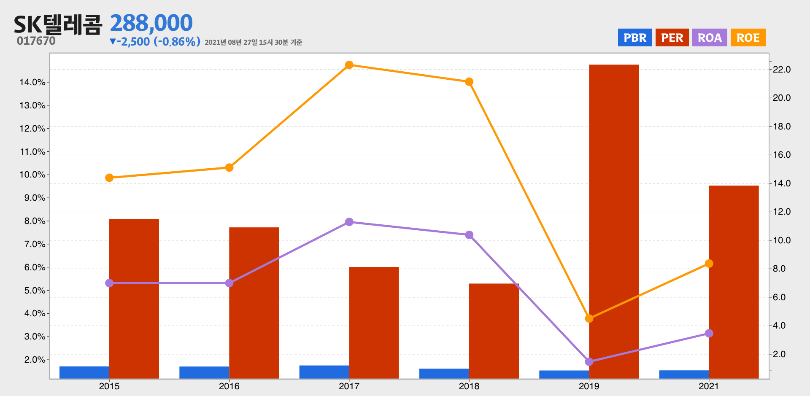Select the 2019 red PER bar

click(x=614, y=221)
